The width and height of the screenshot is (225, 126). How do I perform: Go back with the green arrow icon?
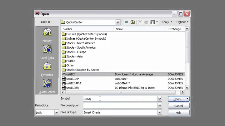coord(127,22)
